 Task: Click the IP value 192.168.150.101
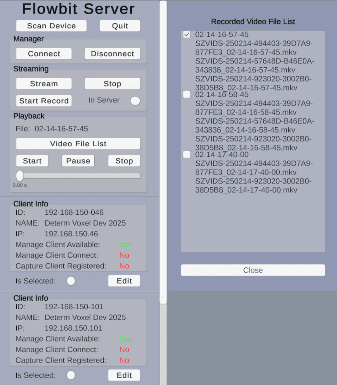[x=73, y=328]
